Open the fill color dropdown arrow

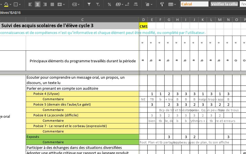tap(10, 5)
